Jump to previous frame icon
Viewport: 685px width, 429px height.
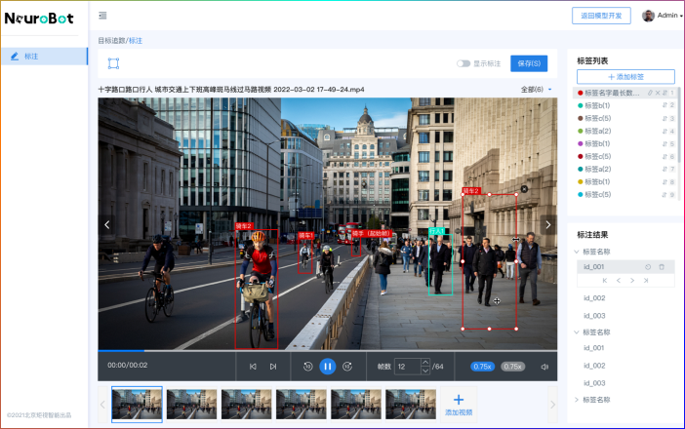253,367
